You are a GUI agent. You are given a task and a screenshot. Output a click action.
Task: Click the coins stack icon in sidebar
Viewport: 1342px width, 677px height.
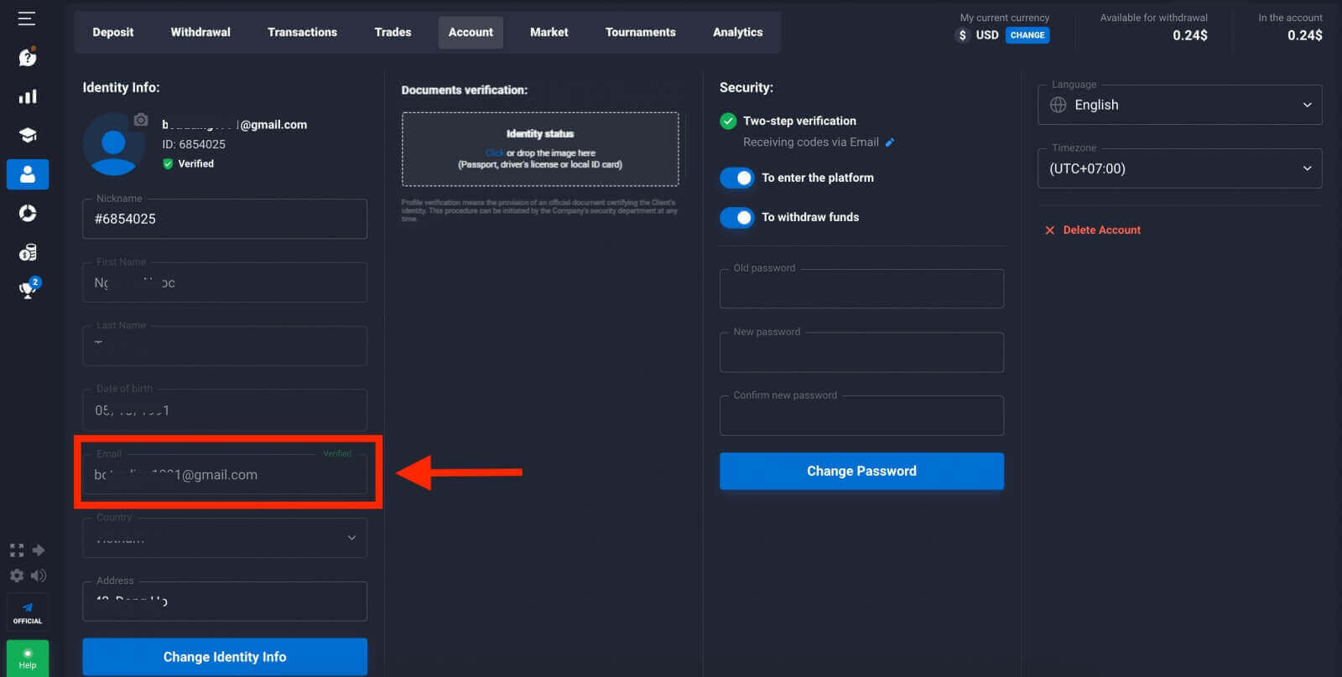point(27,252)
